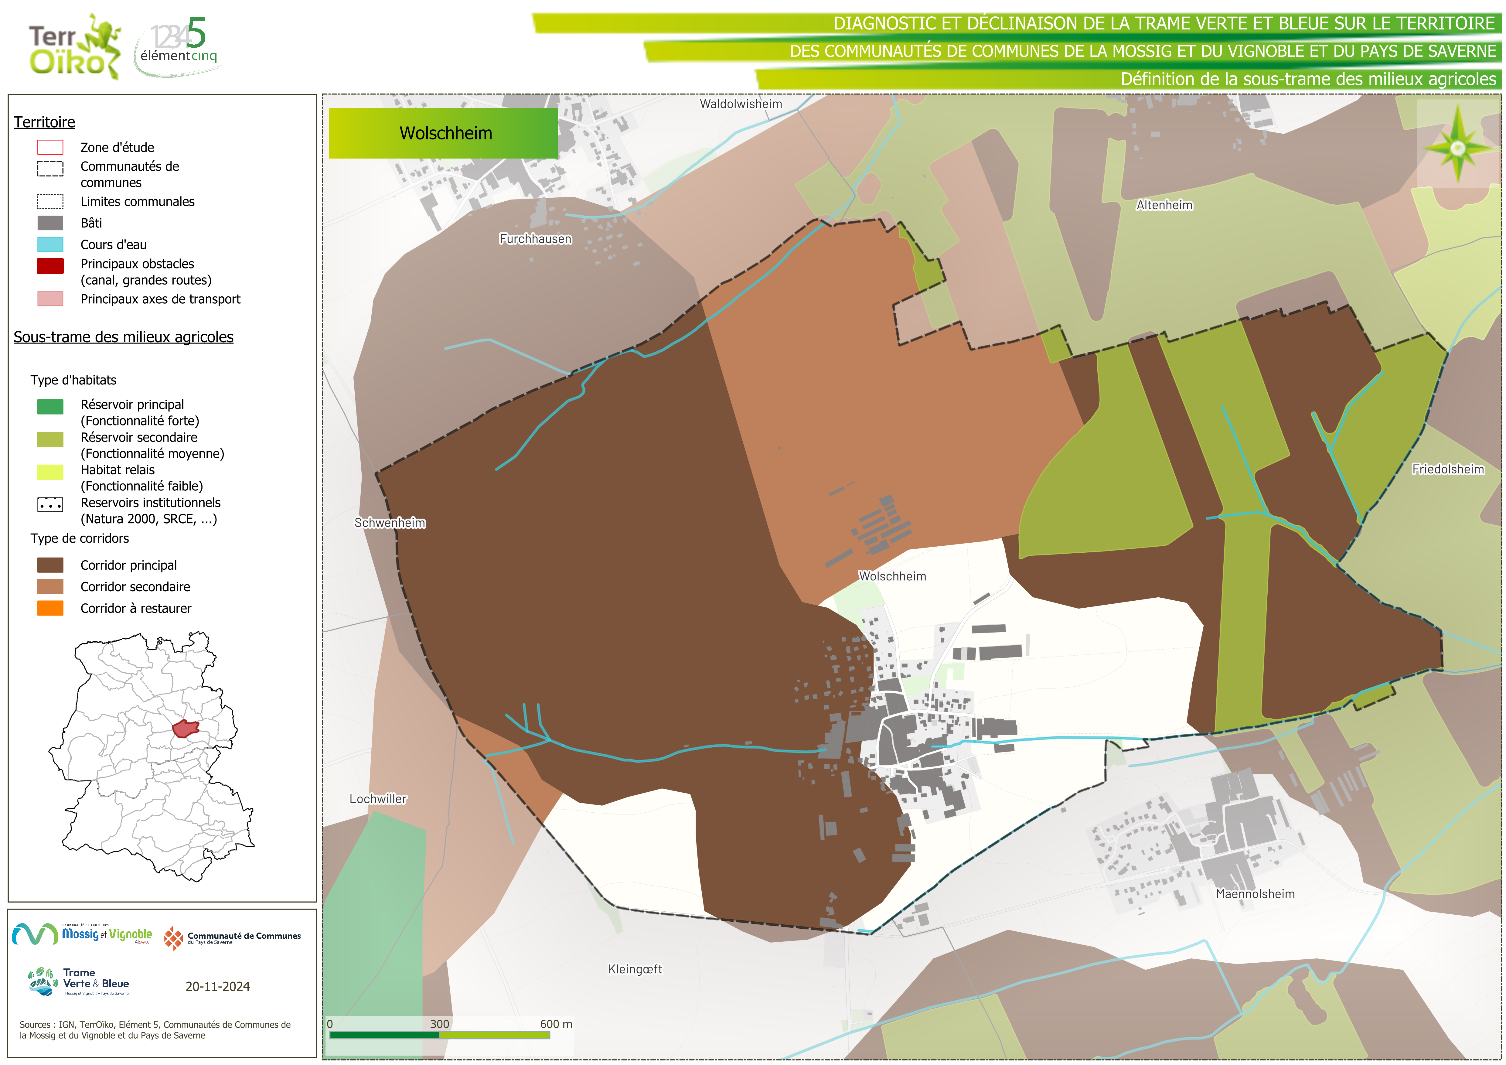Click the Reservoirs institutionnels dotted box symbol

tap(50, 505)
